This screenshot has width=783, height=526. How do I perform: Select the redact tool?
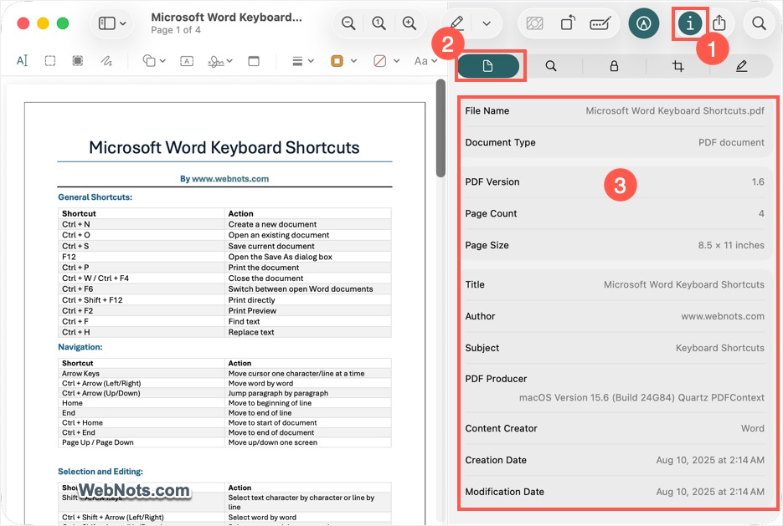(77, 61)
